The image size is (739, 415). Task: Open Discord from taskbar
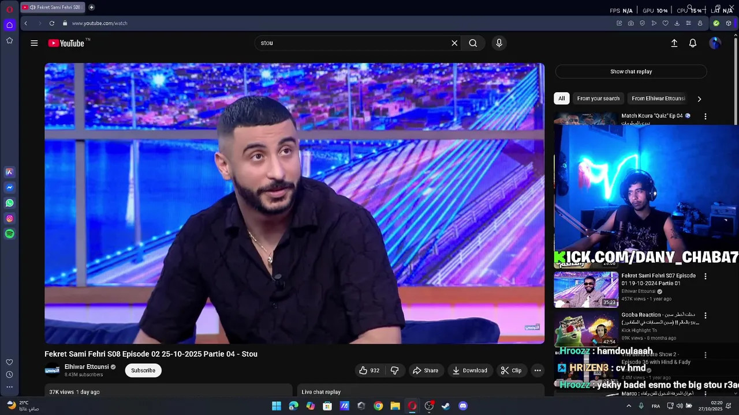(x=462, y=406)
